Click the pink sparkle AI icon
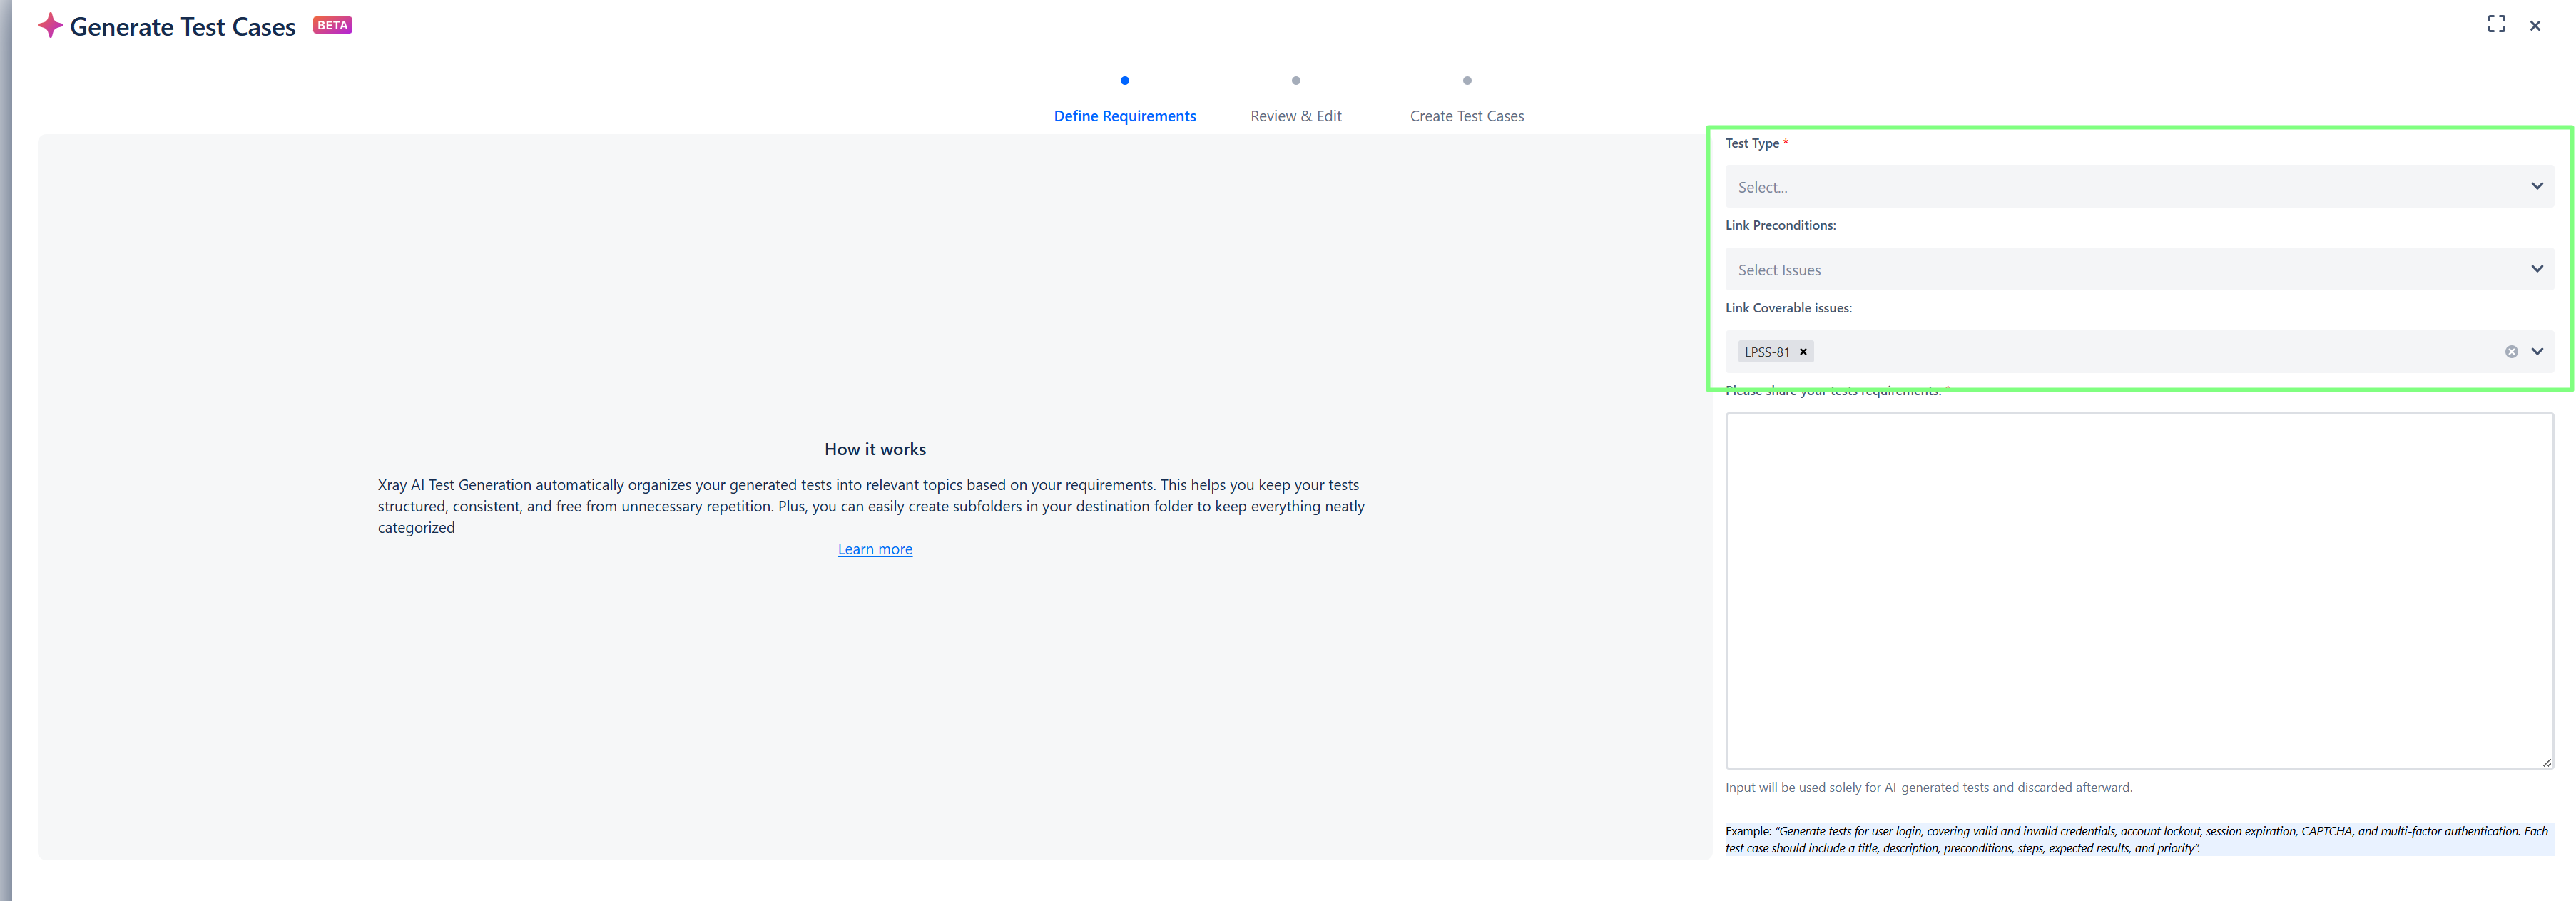This screenshot has height=901, width=2576. click(x=50, y=26)
